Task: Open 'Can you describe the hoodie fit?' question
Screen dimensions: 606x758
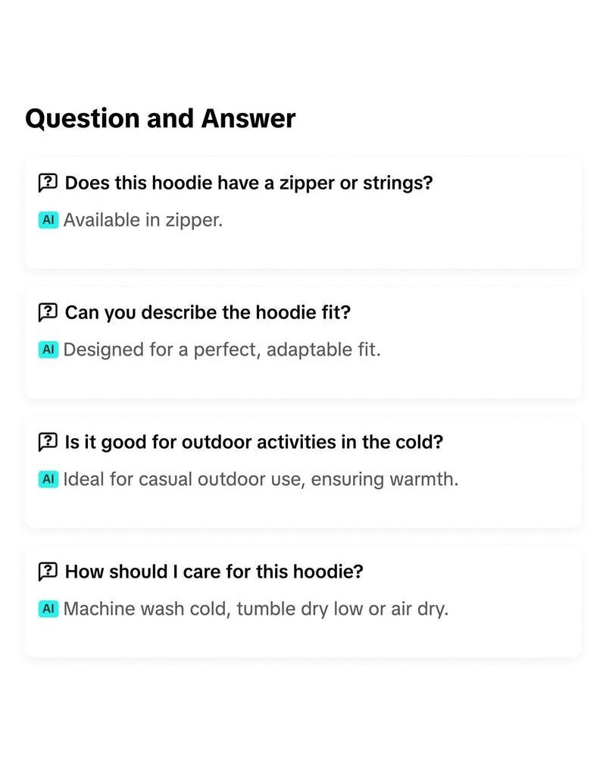Action: [208, 313]
